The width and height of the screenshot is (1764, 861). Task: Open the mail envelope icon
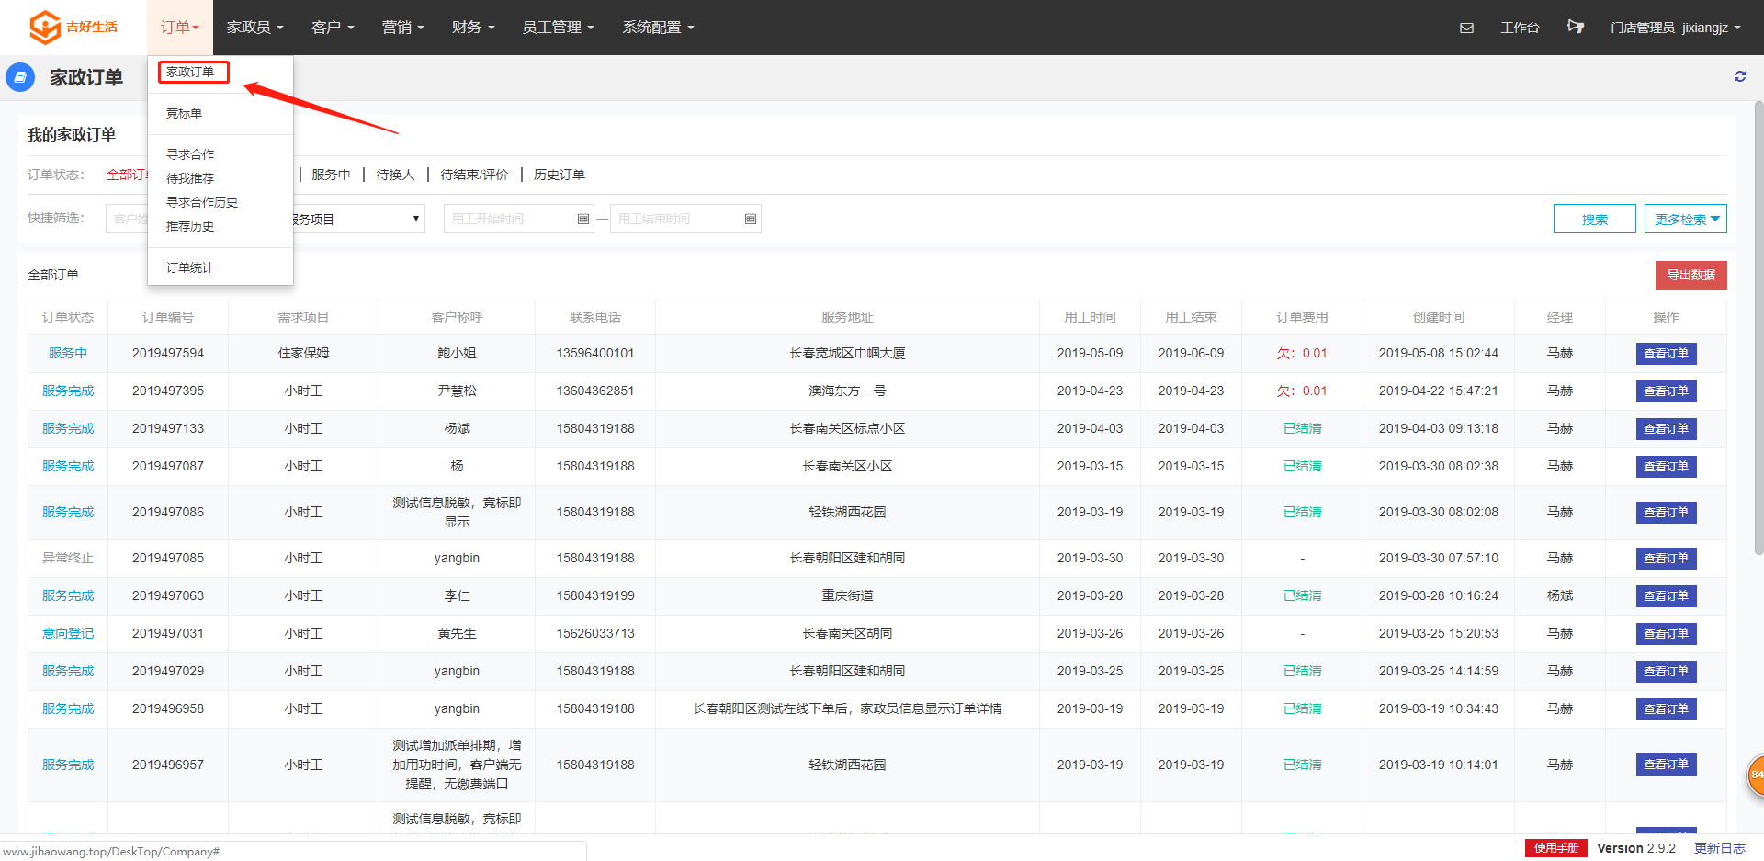click(1466, 28)
